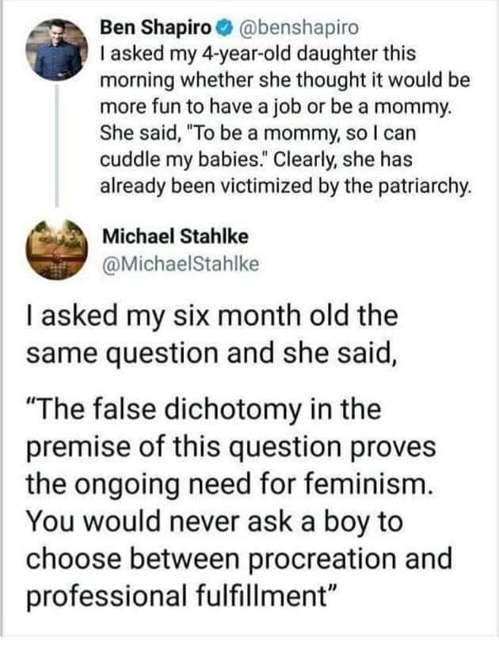Click the line "You would never ask a boy to"
Image resolution: width=499 pixels, height=645 pixels.
coord(215,521)
